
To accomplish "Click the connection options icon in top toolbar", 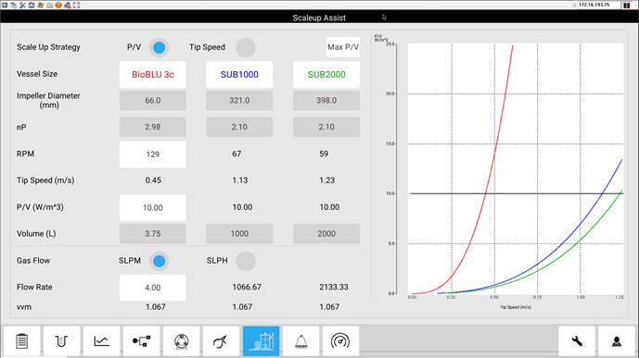I will tap(14, 6).
